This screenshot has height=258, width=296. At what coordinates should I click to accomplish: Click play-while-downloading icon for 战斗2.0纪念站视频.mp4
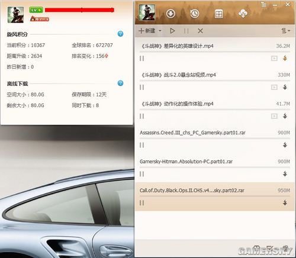pos(274,87)
